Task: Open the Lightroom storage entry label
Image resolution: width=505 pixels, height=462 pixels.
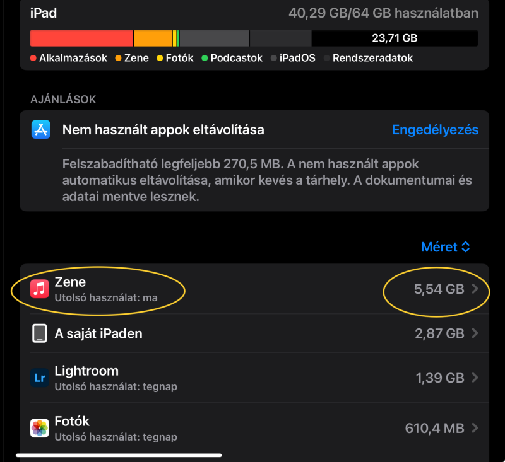Action: [86, 371]
